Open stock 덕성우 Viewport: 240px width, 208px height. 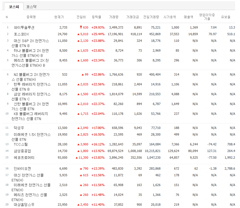click(x=19, y=128)
